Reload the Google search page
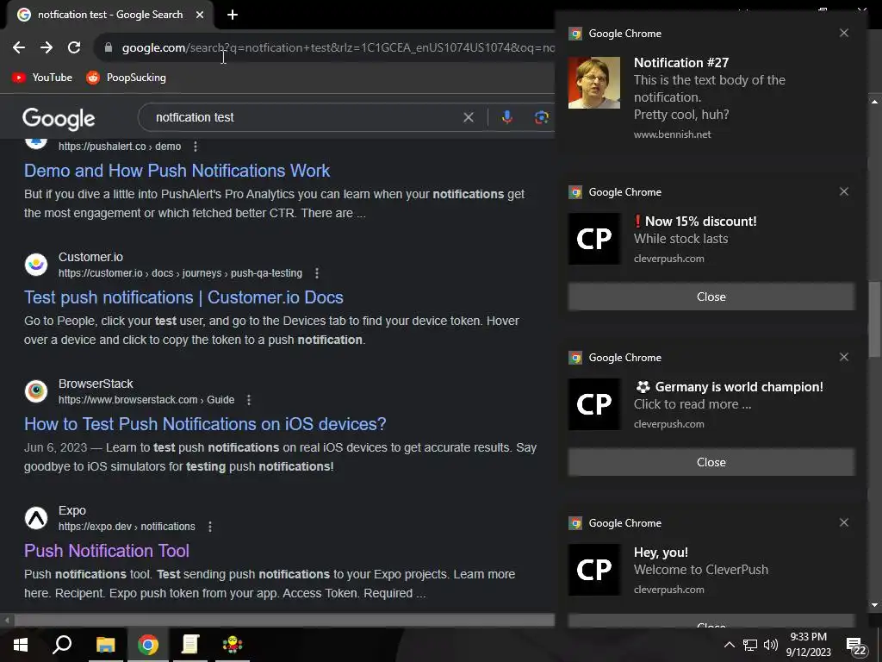The height and width of the screenshot is (662, 882). pos(74,48)
